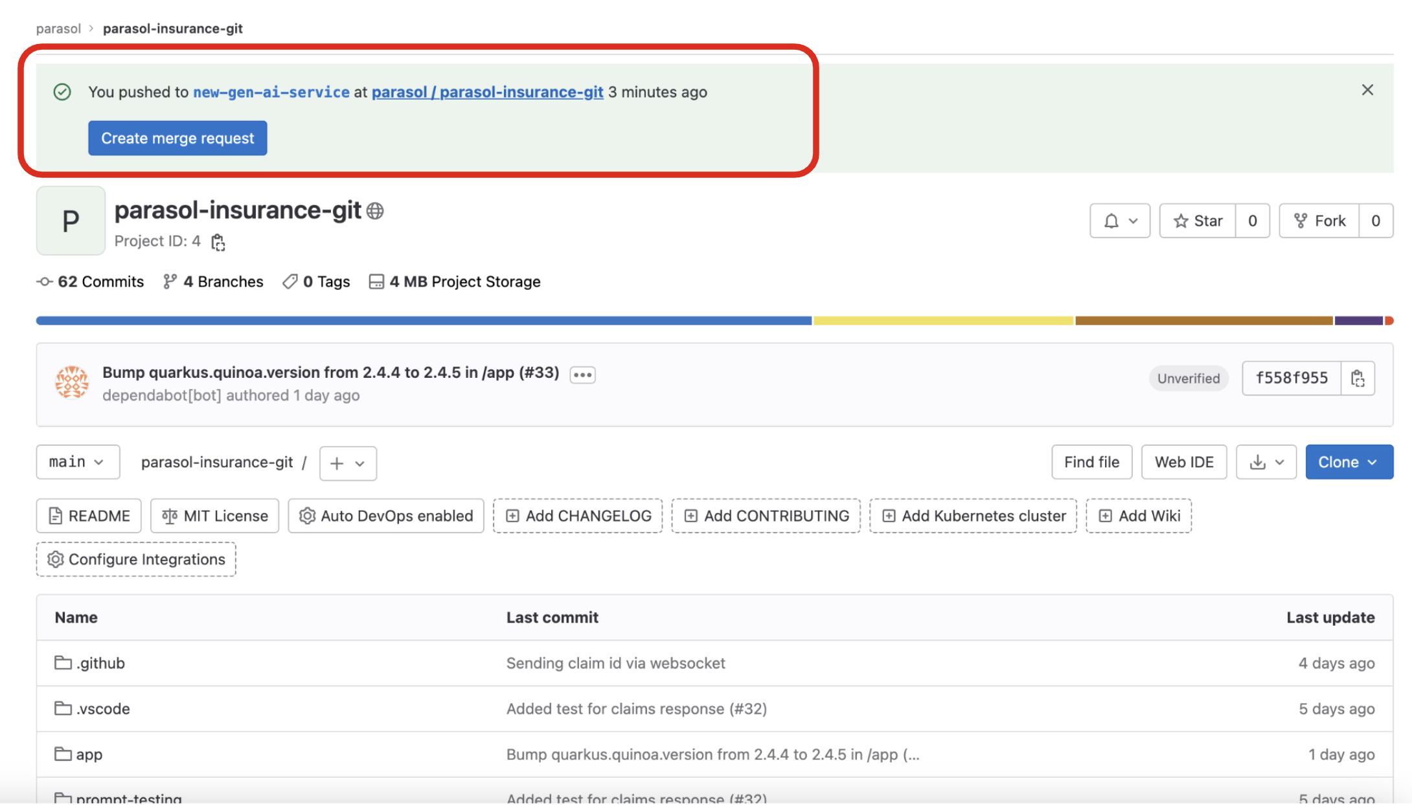This screenshot has width=1412, height=805.
Task: Open parasol / parasol-insurance-git link in banner
Action: point(487,92)
